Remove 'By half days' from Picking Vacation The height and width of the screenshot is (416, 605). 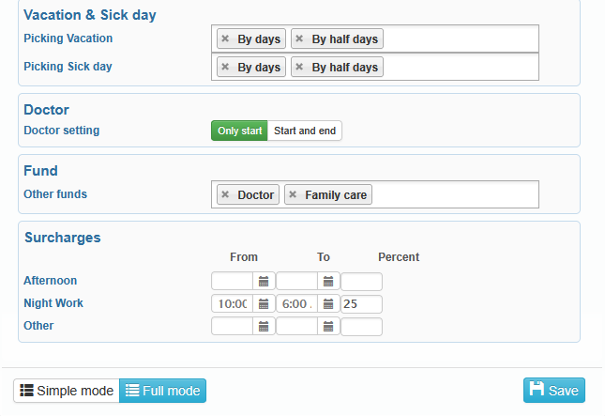299,39
